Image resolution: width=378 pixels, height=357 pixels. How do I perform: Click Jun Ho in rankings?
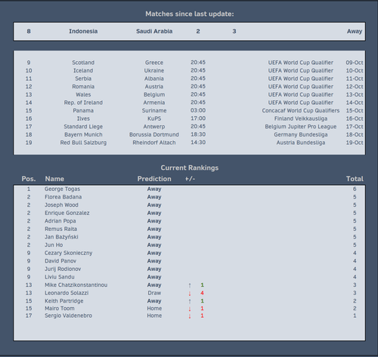(x=54, y=245)
